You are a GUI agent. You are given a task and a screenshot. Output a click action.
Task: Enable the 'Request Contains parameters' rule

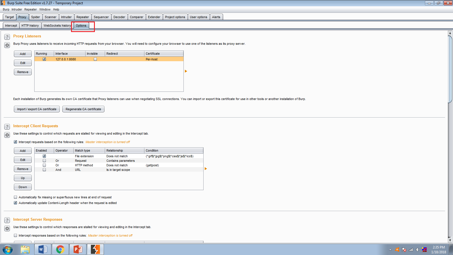coord(44,161)
